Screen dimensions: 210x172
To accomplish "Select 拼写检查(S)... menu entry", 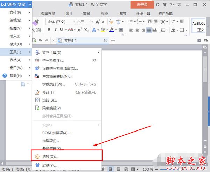I will point(67,61).
